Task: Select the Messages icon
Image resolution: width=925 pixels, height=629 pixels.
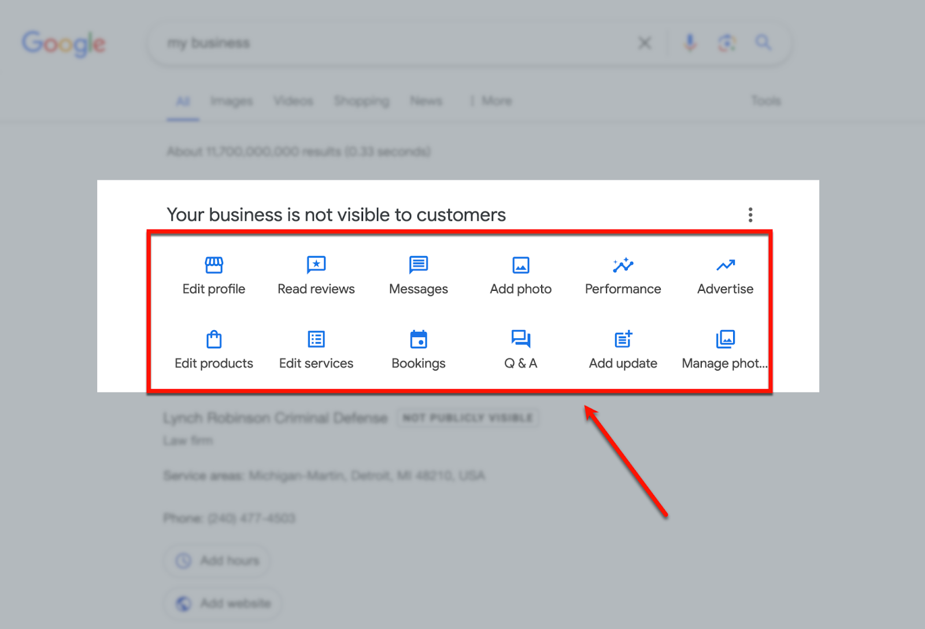Action: pos(418,265)
